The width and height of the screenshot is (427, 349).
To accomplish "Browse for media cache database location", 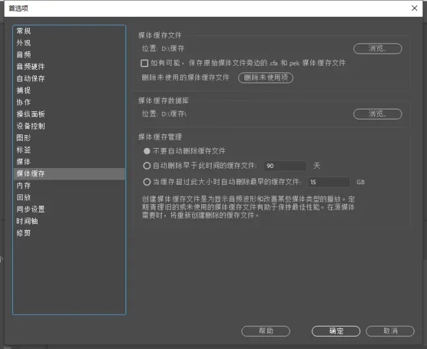I will pos(377,114).
